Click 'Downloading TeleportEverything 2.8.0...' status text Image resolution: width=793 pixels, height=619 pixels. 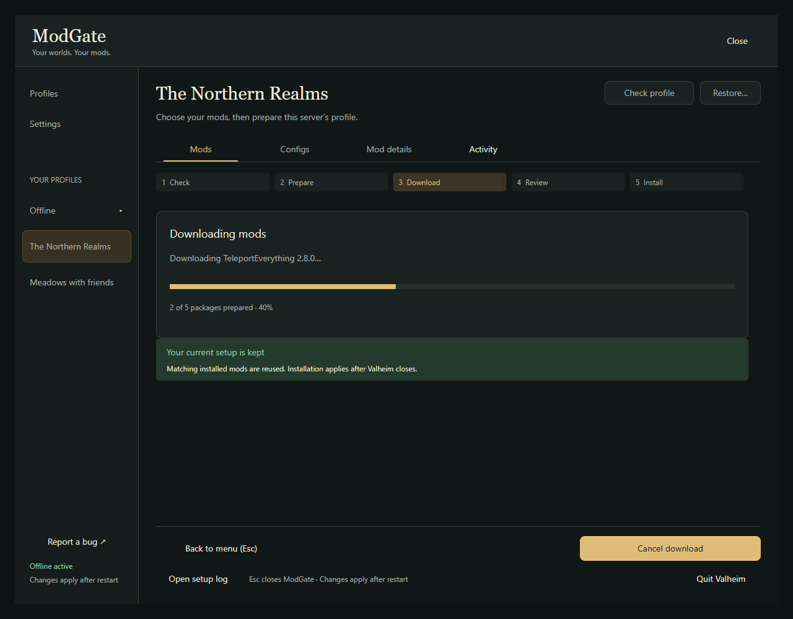point(245,258)
